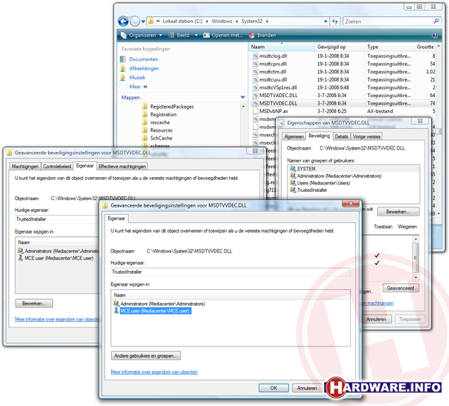Click the Explorer back navigation arrow
Image resolution: width=449 pixels, height=406 pixels.
[123, 21]
